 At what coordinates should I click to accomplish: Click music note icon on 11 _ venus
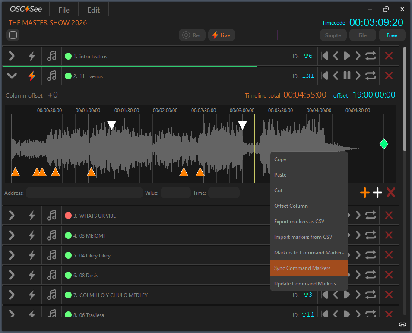(x=52, y=76)
